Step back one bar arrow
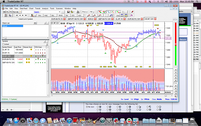201x126 pixels. (x=20, y=15)
